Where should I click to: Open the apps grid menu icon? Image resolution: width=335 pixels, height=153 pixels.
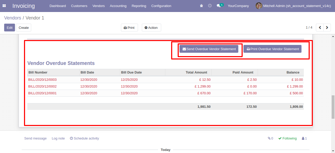pyautogui.click(x=4, y=6)
